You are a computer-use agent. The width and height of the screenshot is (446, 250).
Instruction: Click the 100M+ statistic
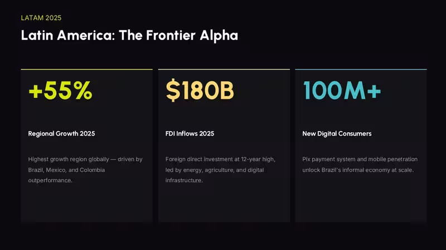pos(342,91)
